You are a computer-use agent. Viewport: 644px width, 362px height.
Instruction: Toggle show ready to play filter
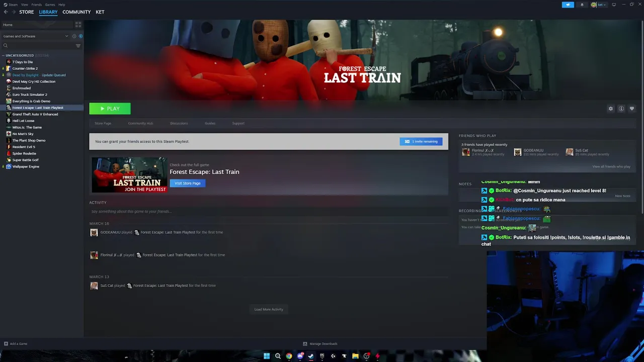[x=80, y=36]
